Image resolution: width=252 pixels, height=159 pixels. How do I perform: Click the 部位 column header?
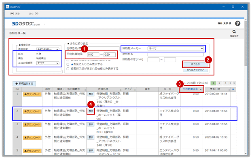[x=48, y=89]
